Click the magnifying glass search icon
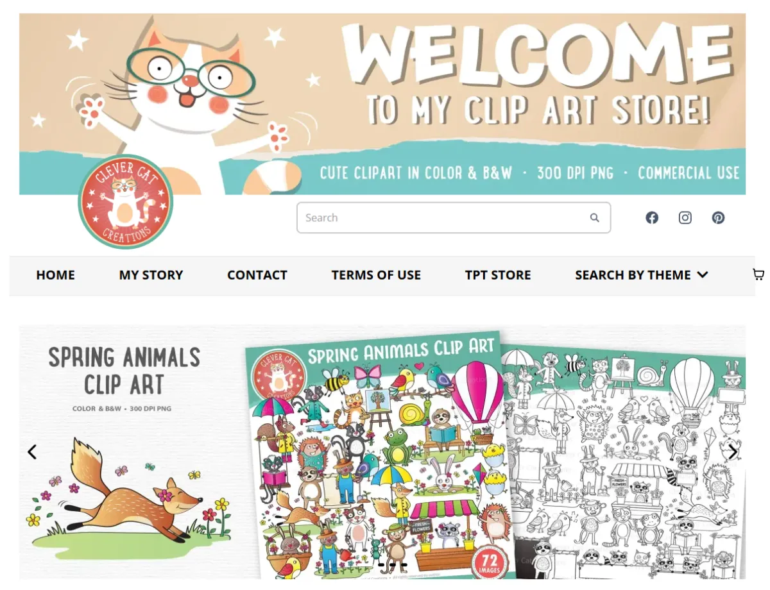Screen dimensions: 770x590 (x=595, y=218)
